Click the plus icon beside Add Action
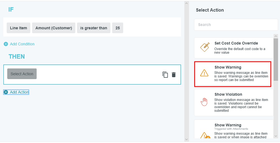 (6, 92)
